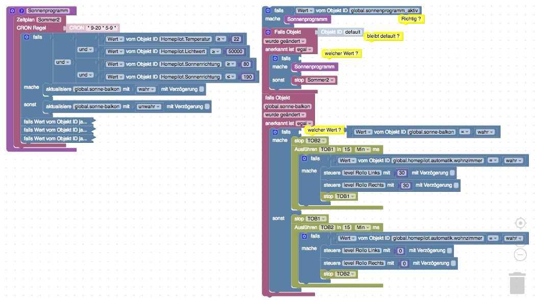The height and width of the screenshot is (300, 535).
Task: Open gear of falls block inside Ausführen TOB2
Action: click(304, 236)
